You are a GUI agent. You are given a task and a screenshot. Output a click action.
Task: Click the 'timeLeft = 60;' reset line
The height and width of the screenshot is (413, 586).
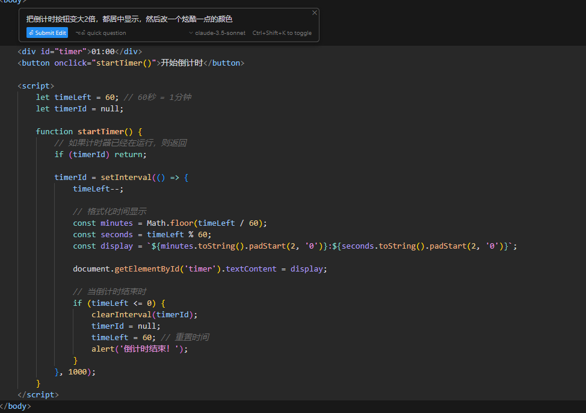[124, 337]
